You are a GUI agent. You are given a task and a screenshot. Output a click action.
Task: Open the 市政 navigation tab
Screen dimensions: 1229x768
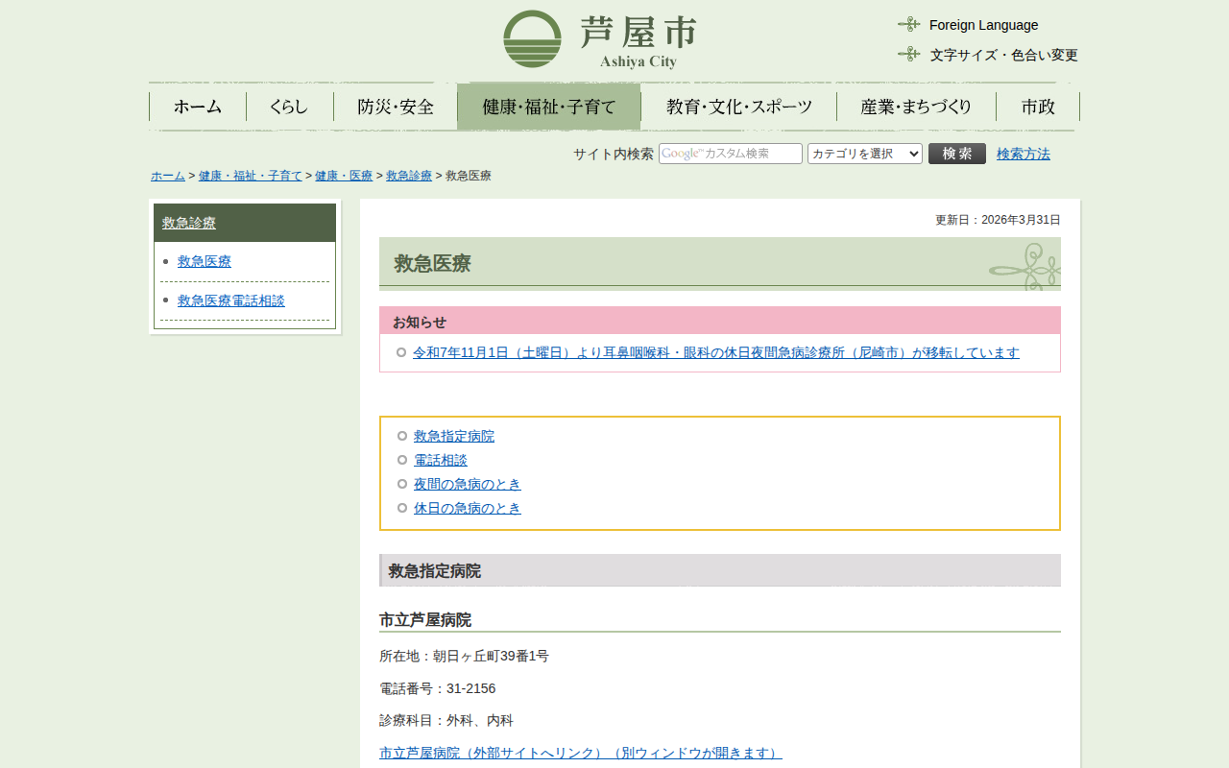pyautogui.click(x=1038, y=107)
